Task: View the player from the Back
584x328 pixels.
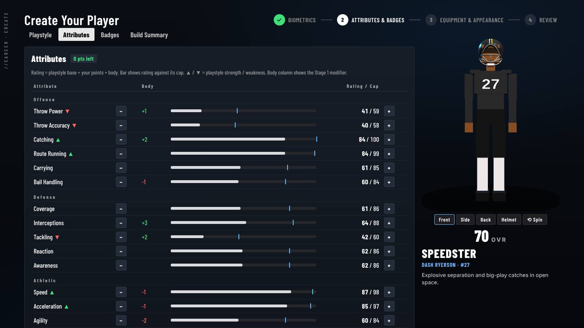Action: (485, 219)
